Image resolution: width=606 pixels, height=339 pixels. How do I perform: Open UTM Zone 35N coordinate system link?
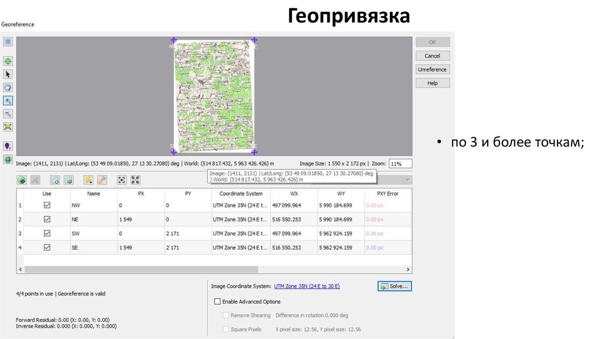coord(307,286)
